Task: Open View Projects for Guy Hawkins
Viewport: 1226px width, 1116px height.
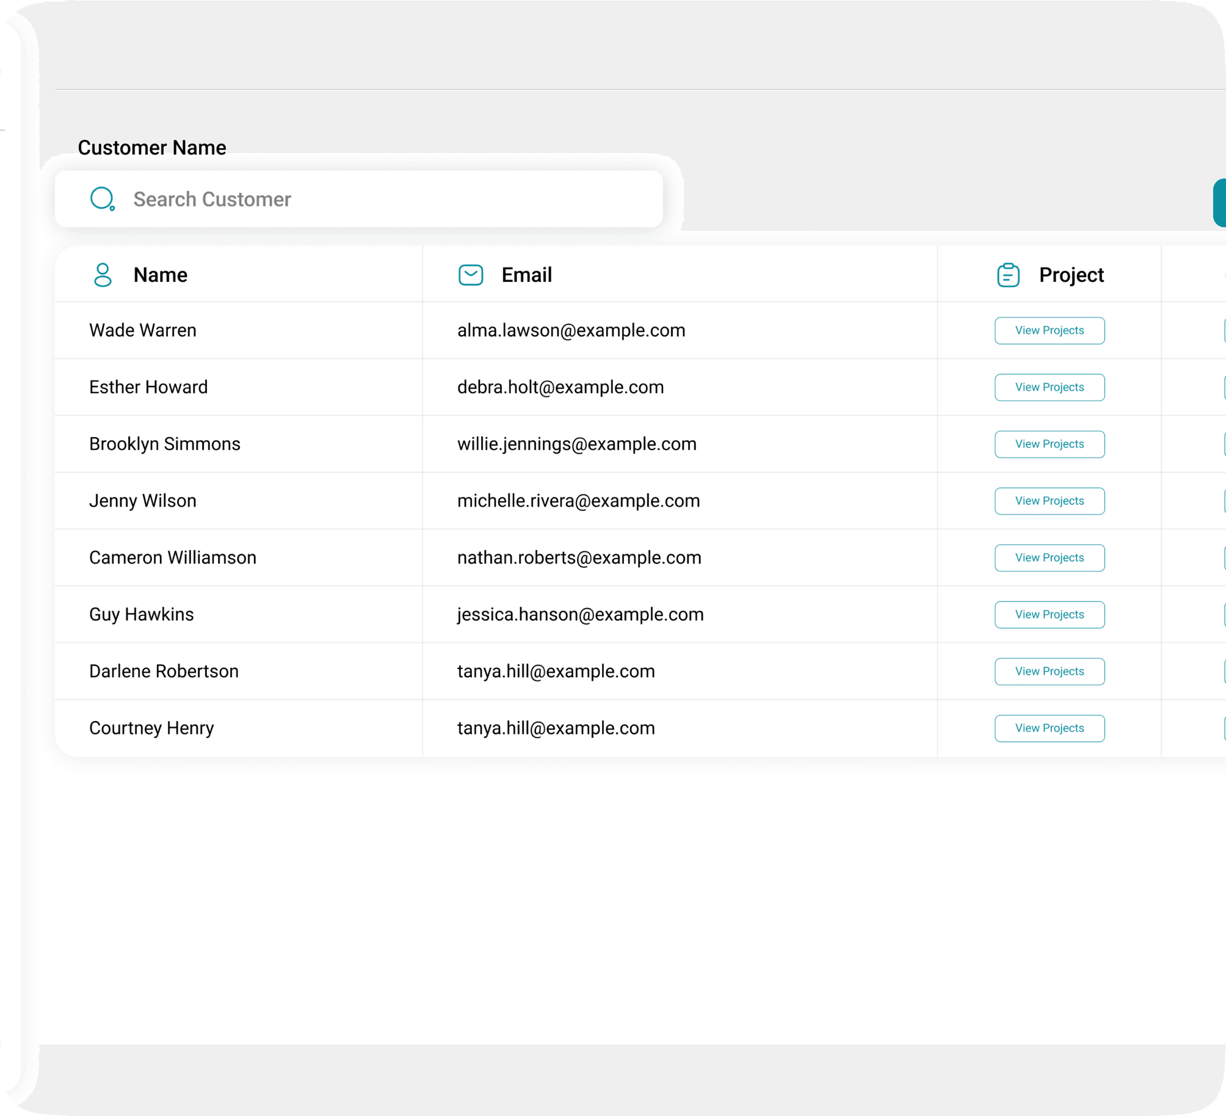Action: click(1050, 615)
